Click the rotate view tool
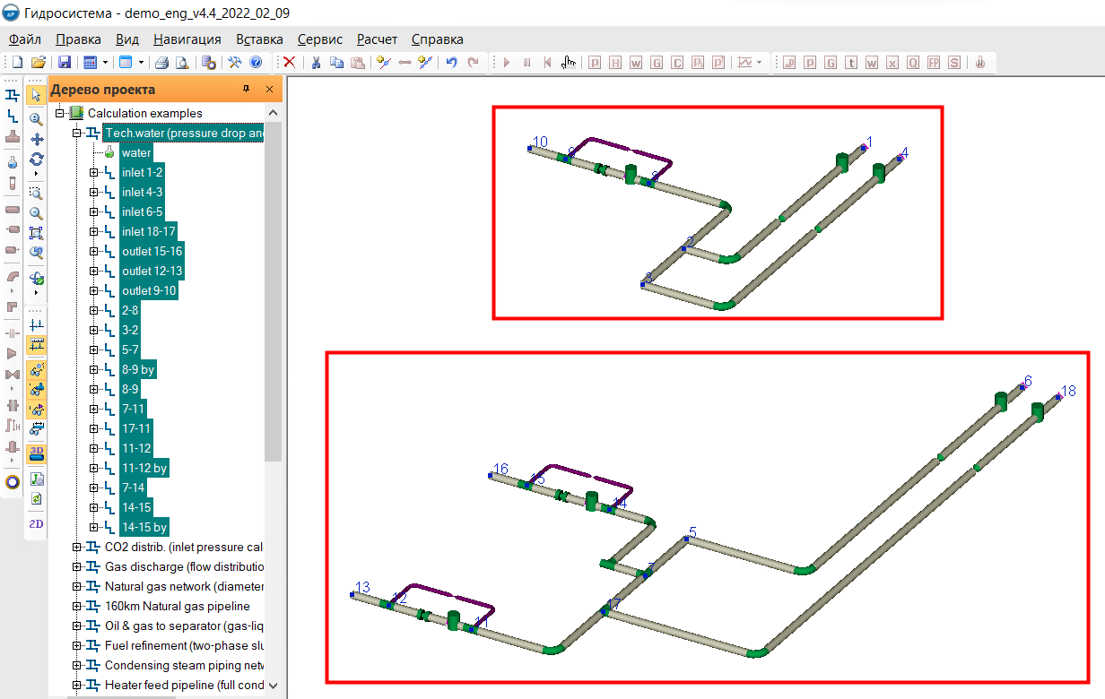This screenshot has width=1105, height=699. click(37, 159)
